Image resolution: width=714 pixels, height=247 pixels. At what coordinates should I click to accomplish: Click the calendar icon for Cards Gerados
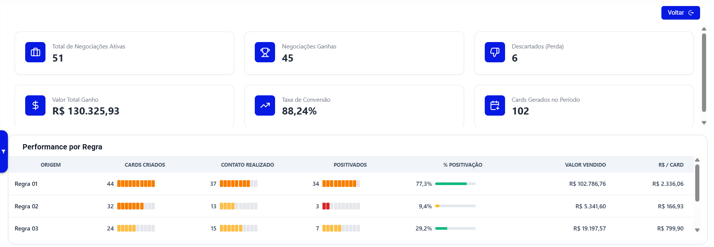point(495,105)
